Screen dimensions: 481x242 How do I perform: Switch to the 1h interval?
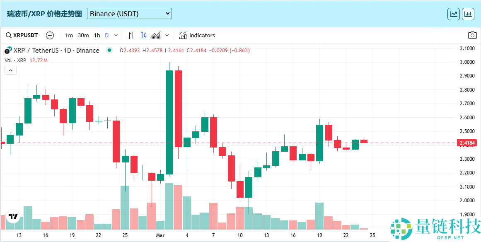[97, 35]
